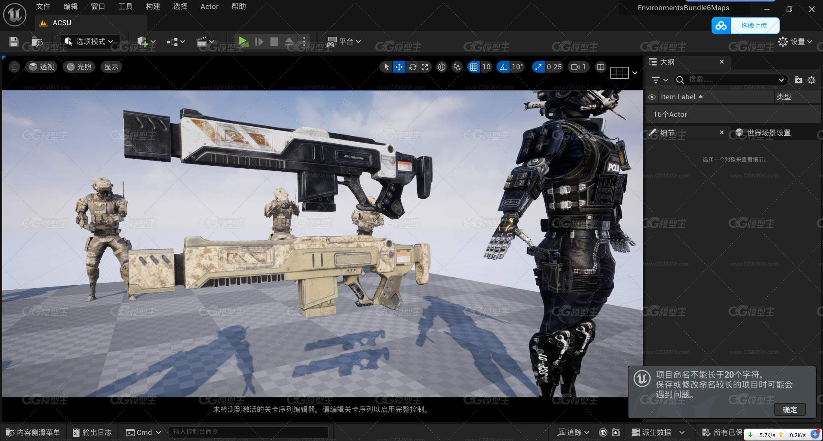This screenshot has width=823, height=441.
Task: Open the 输出日志 output log
Action: pos(92,432)
